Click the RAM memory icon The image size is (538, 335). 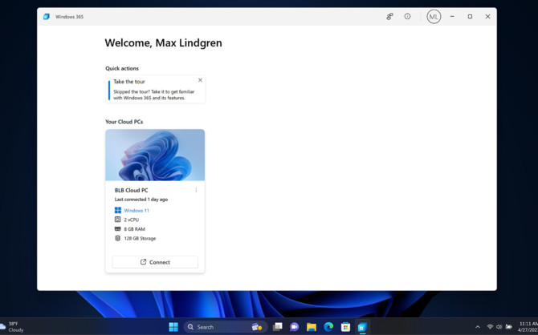(x=118, y=229)
